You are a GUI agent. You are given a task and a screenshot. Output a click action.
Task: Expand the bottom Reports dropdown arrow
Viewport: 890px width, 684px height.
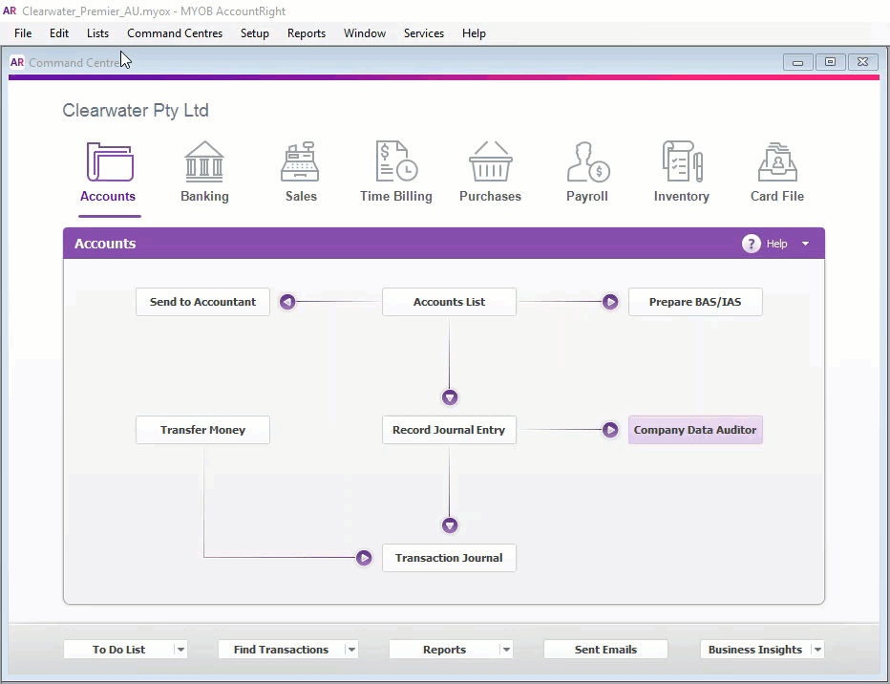pyautogui.click(x=506, y=650)
